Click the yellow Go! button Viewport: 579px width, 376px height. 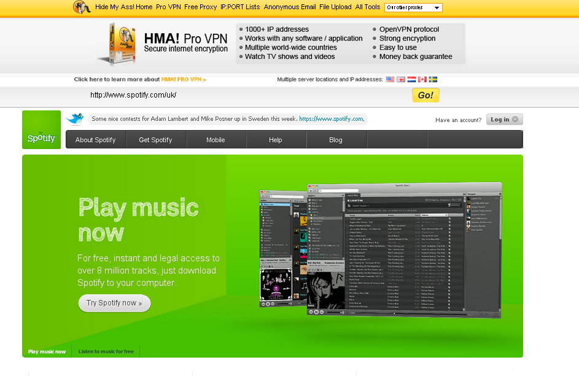click(426, 95)
